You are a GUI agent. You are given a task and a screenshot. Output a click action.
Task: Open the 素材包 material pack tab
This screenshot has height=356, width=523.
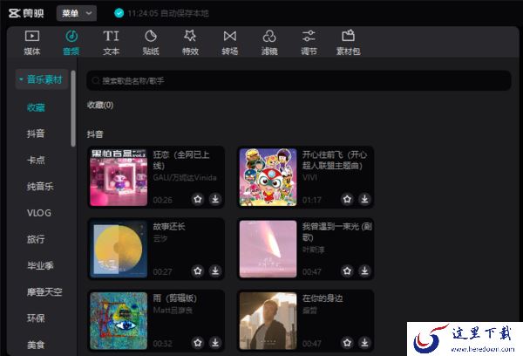pyautogui.click(x=348, y=43)
